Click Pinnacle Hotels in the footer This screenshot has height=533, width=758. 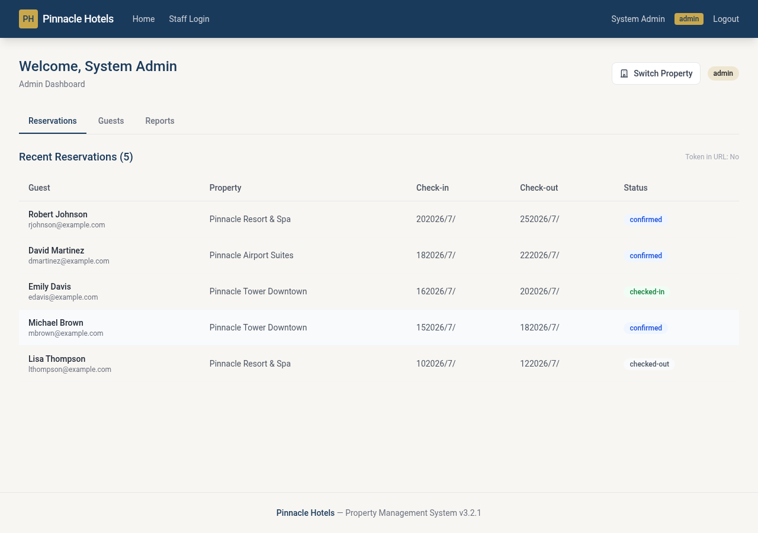306,513
